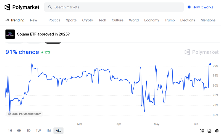The width and height of the screenshot is (221, 137).
Task: Click the Jun label on the chart axis
Action: pos(196,124)
